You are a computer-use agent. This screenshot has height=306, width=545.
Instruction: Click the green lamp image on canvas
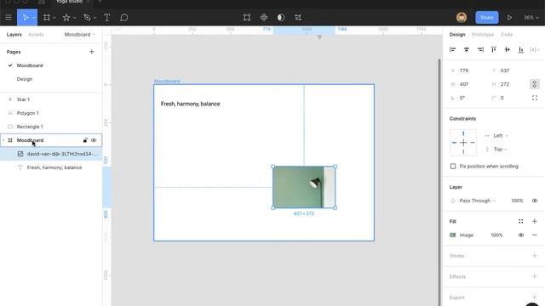point(304,187)
